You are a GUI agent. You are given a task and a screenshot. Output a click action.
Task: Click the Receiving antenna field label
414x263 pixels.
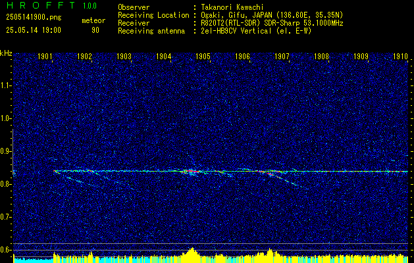[x=151, y=31]
